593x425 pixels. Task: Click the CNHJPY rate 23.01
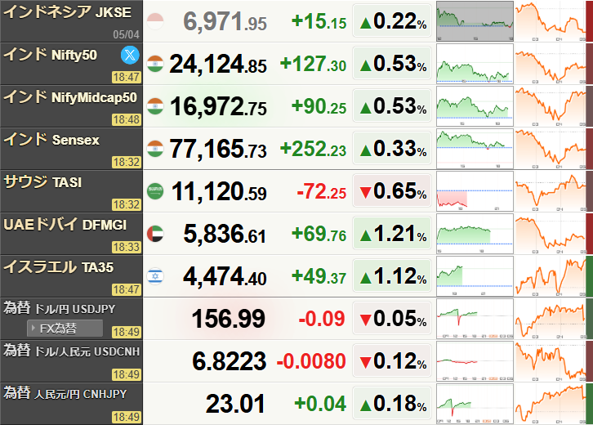click(x=235, y=404)
